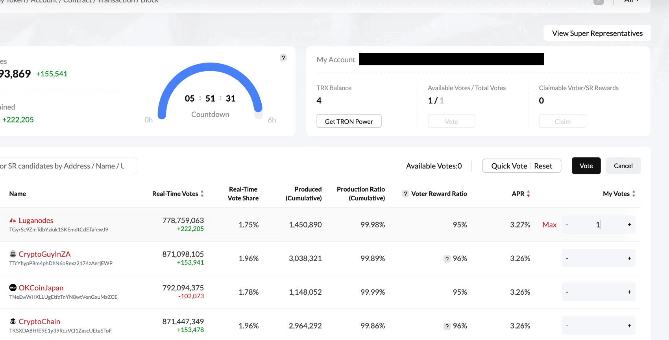Screen dimensions: 669x340
Task: Click the APR column header label
Action: (x=518, y=194)
